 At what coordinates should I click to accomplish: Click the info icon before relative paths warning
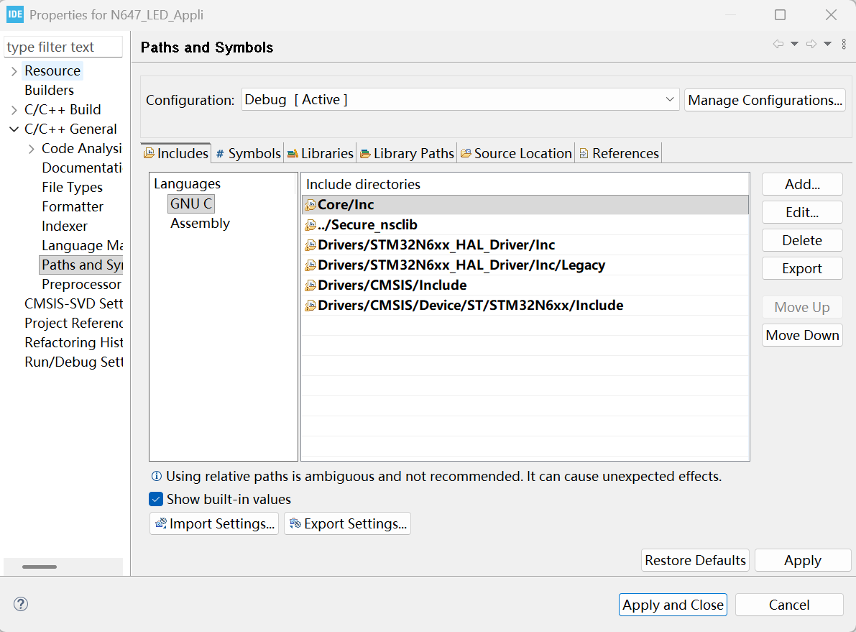pos(156,476)
